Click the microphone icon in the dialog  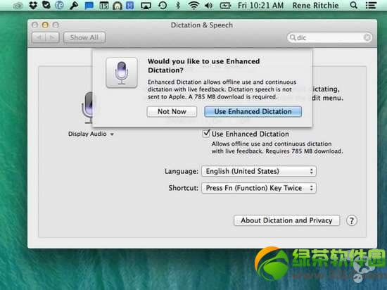coord(122,72)
